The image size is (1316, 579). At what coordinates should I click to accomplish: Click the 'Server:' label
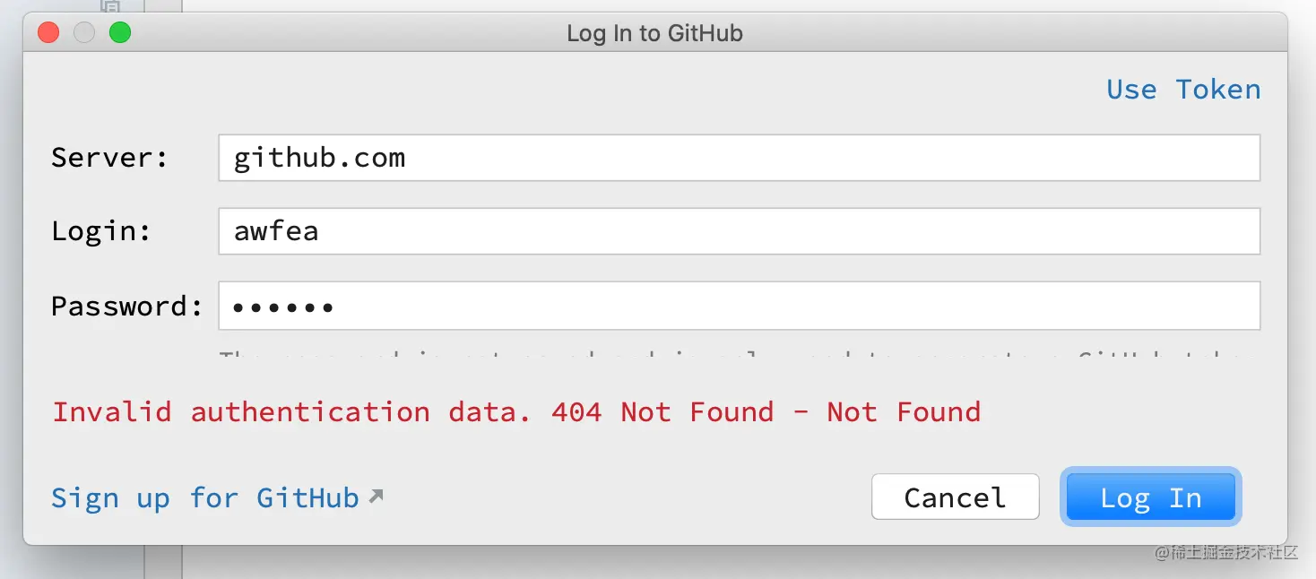pos(109,158)
